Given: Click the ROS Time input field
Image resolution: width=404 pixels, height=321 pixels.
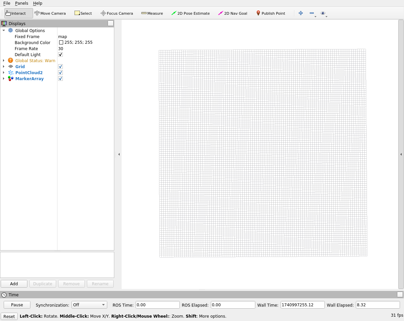Looking at the screenshot, I should click(158, 305).
